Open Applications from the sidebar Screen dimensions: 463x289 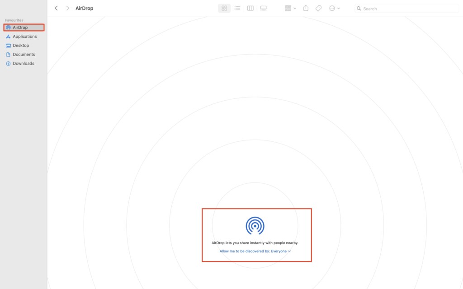click(24, 37)
